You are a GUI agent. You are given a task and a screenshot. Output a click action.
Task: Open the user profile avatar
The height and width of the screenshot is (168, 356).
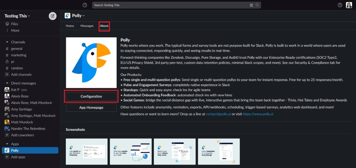349,5
